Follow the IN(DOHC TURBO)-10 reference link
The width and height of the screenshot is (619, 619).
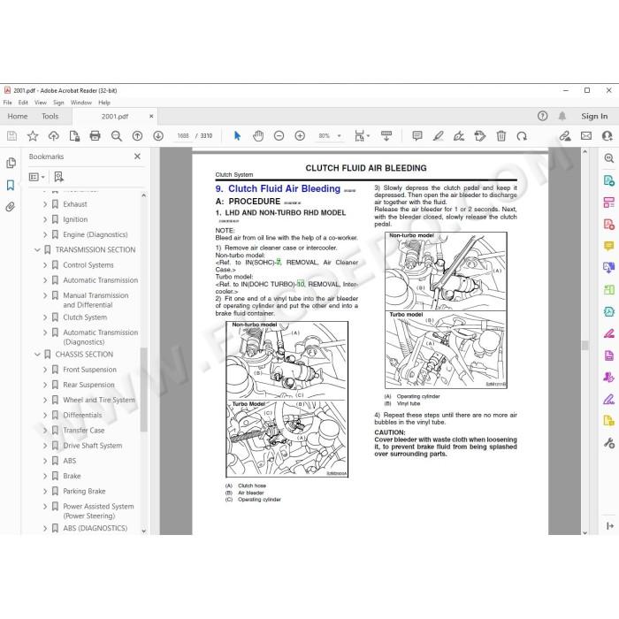click(x=301, y=284)
